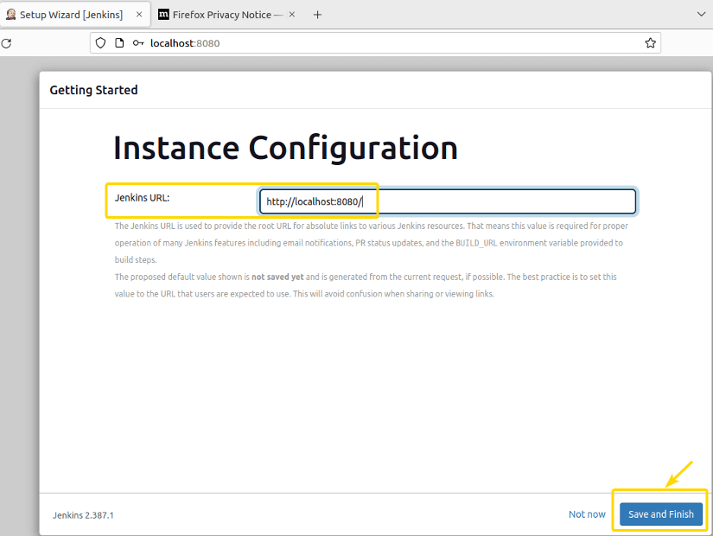Image resolution: width=713 pixels, height=536 pixels.
Task: Reload the current page
Action: [x=6, y=43]
